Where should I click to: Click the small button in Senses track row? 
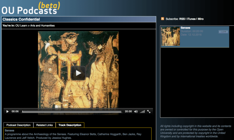pos(223,31)
